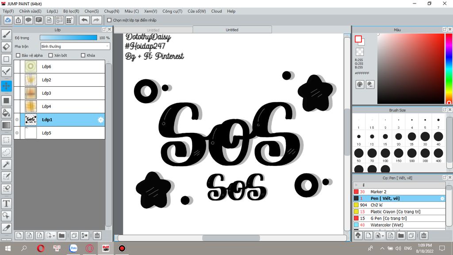Viewport: 453px width, 255px height.
Task: Show the Lớp4 layer
Action: [x=17, y=106]
